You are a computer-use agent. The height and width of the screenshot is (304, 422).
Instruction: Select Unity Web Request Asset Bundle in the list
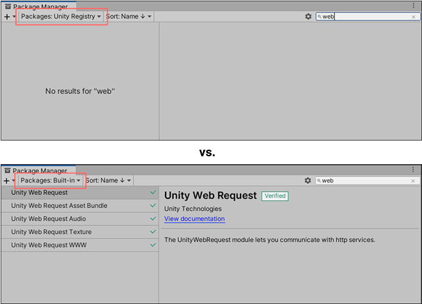[59, 206]
